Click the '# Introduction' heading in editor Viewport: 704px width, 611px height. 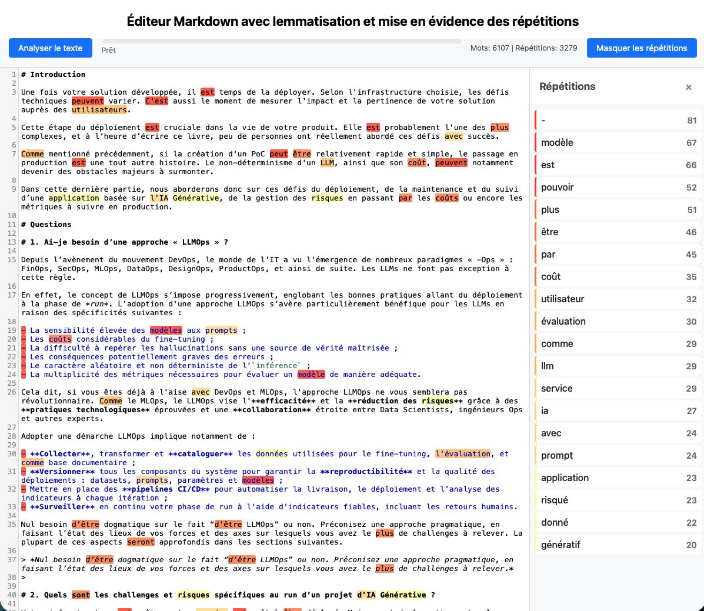coord(53,75)
